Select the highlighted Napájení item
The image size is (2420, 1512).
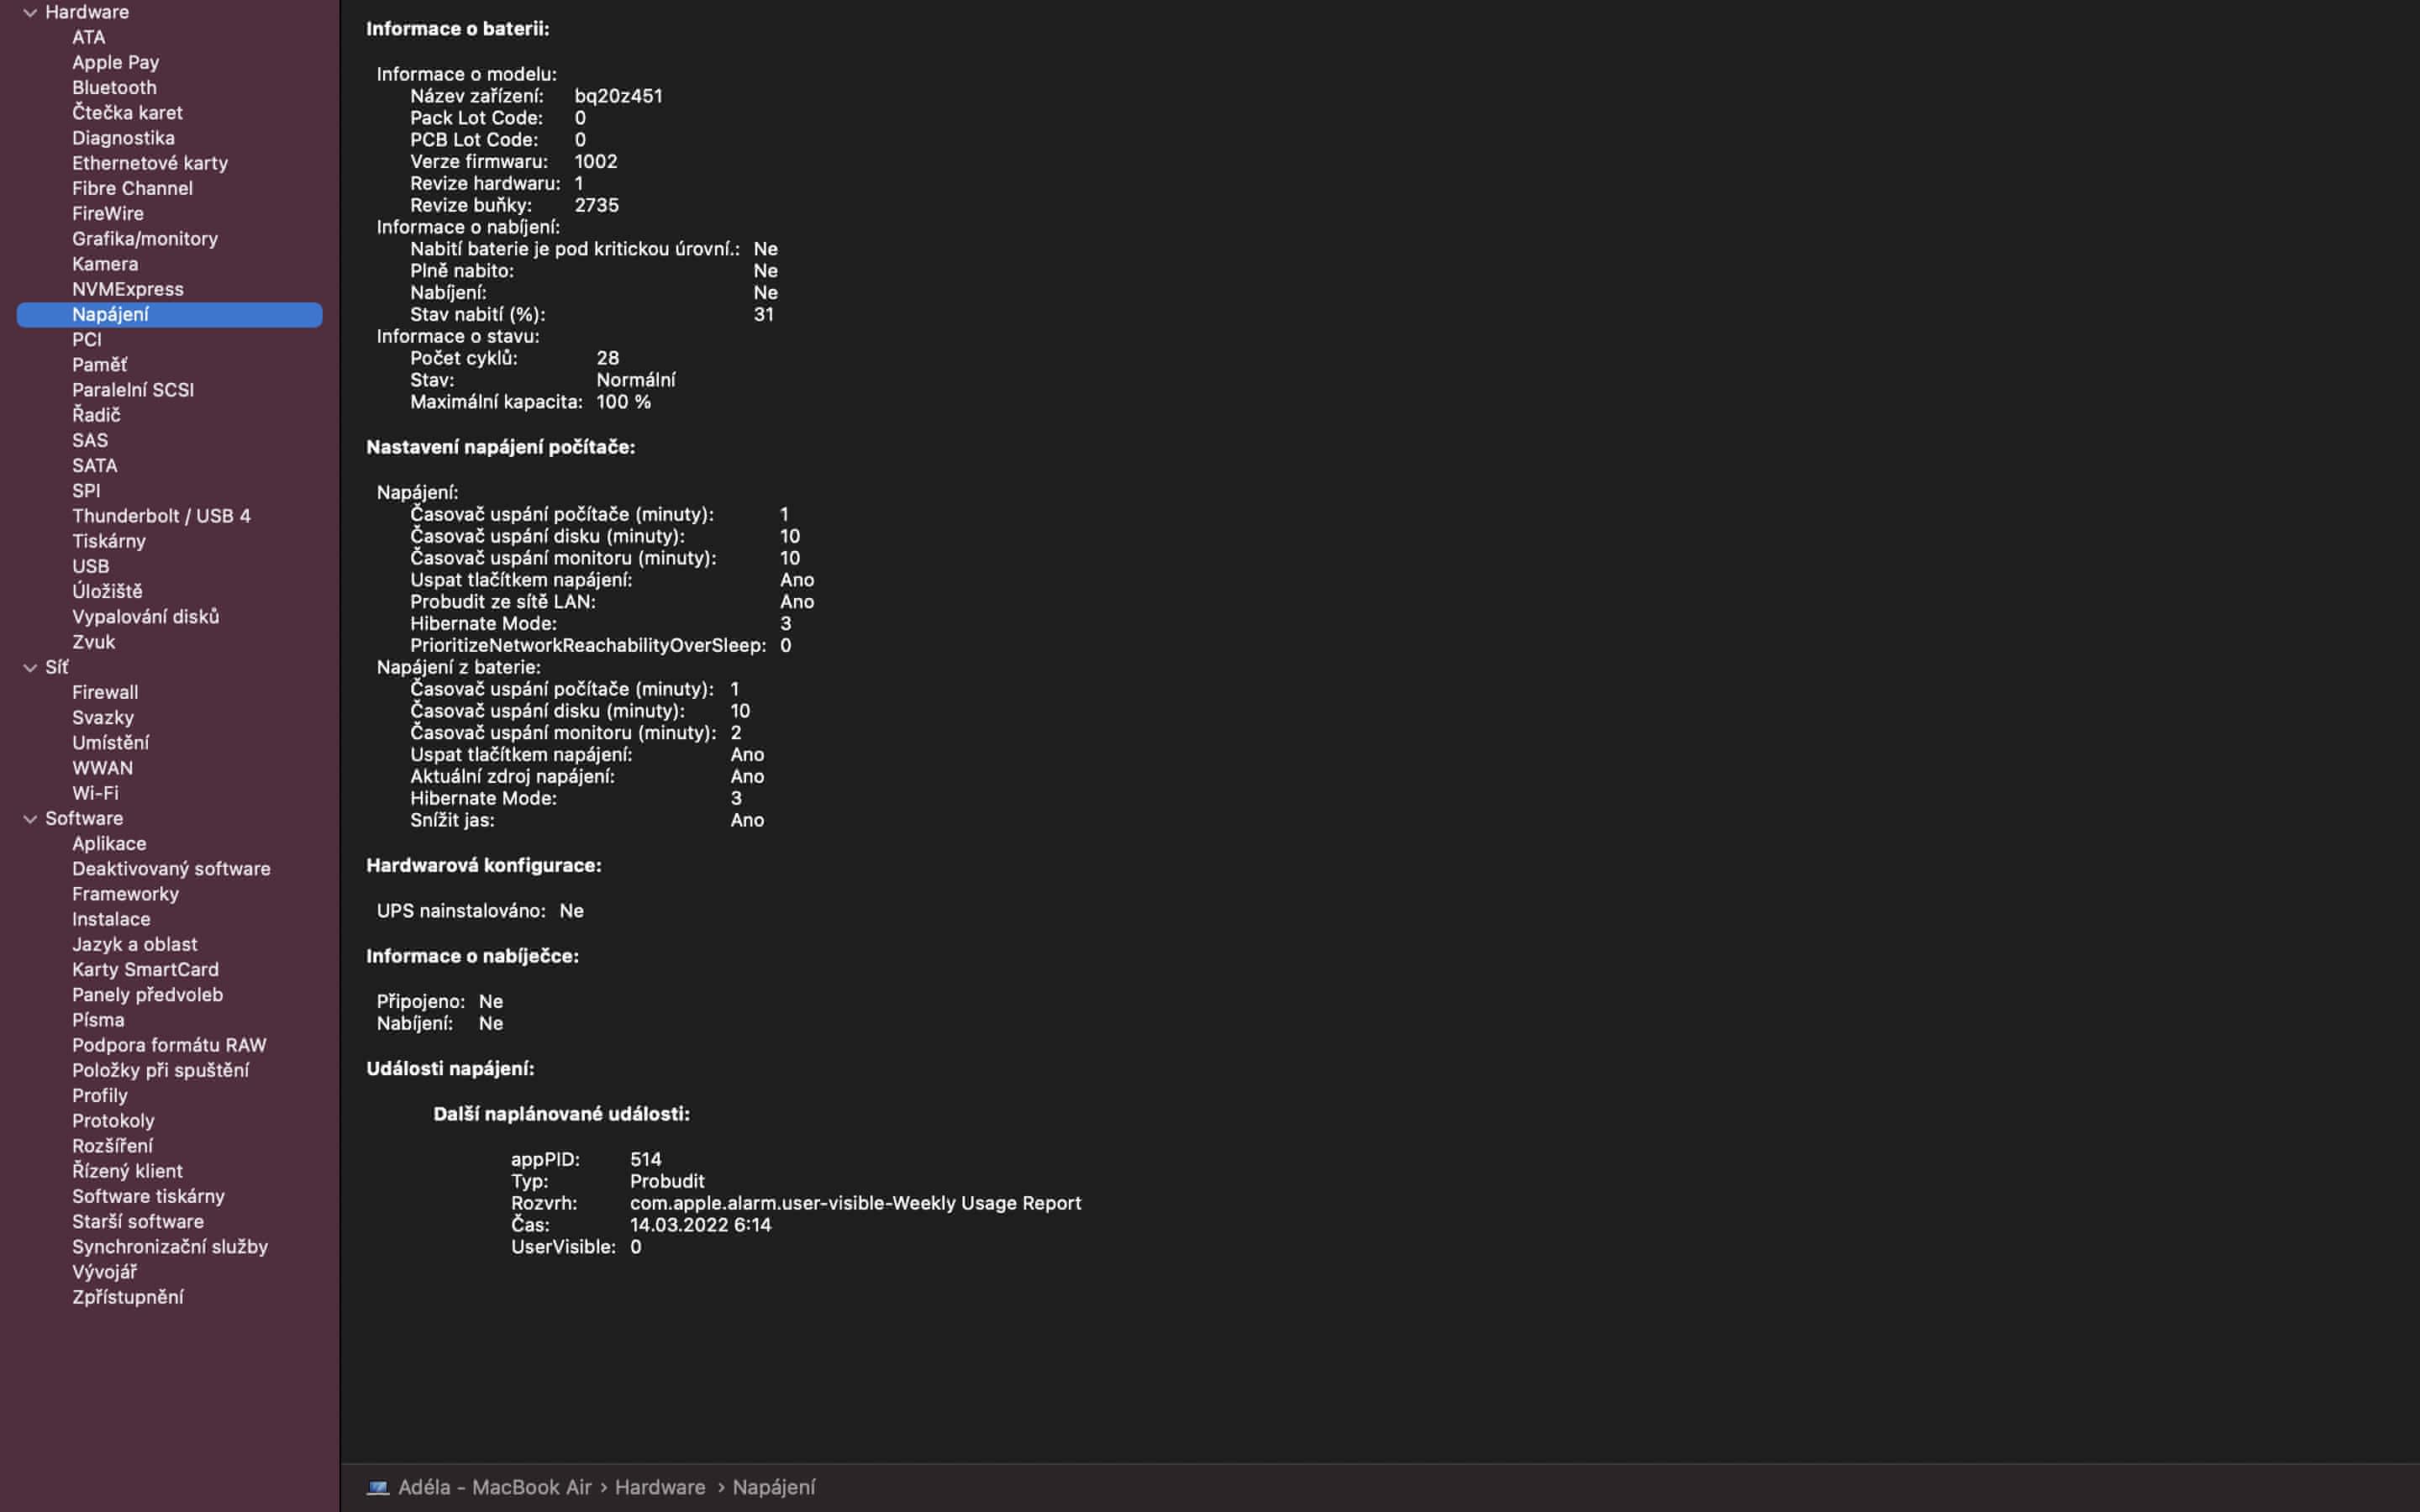(110, 315)
